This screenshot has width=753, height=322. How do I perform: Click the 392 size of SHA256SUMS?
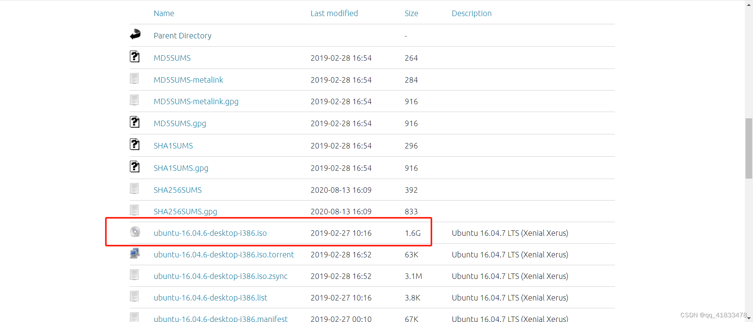411,190
